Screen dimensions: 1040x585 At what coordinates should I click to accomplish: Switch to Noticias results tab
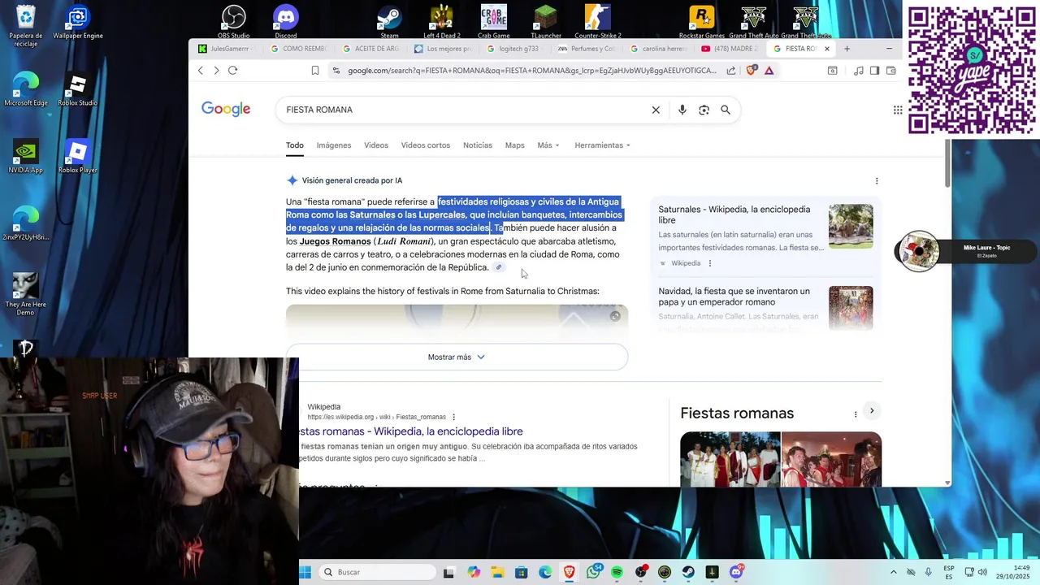[478, 145]
